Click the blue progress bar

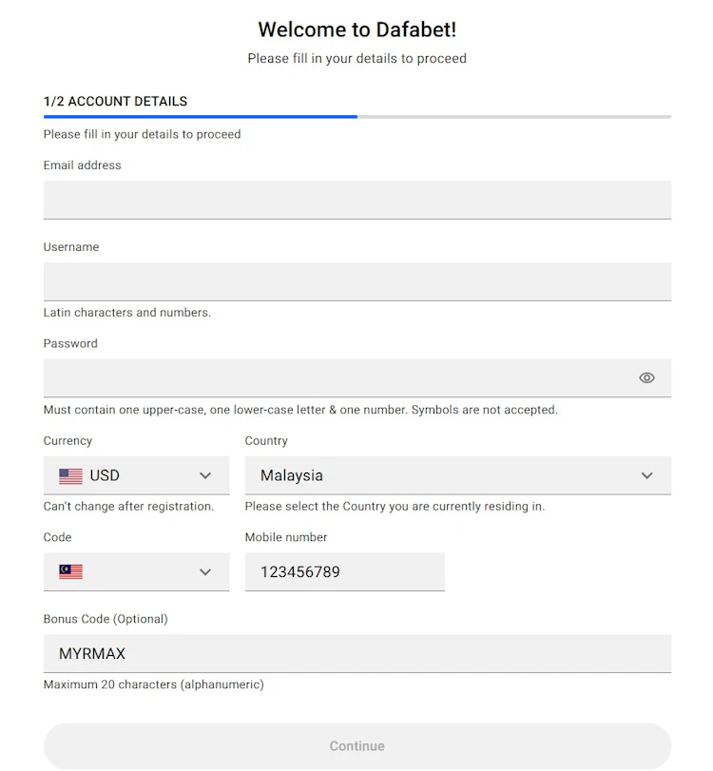click(x=200, y=116)
